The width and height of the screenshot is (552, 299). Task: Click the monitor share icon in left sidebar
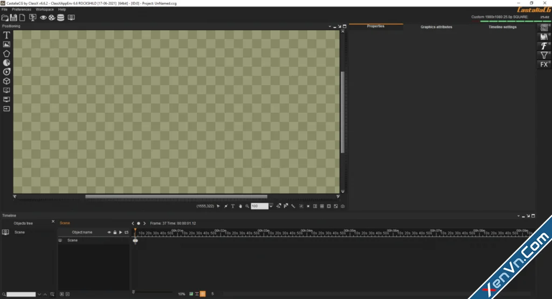point(6,91)
